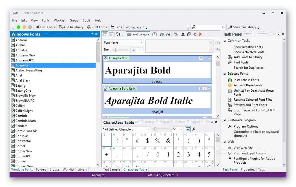This screenshot has height=187, width=296.
Task: Click the red X delete icon
Action: pyautogui.click(x=201, y=34)
